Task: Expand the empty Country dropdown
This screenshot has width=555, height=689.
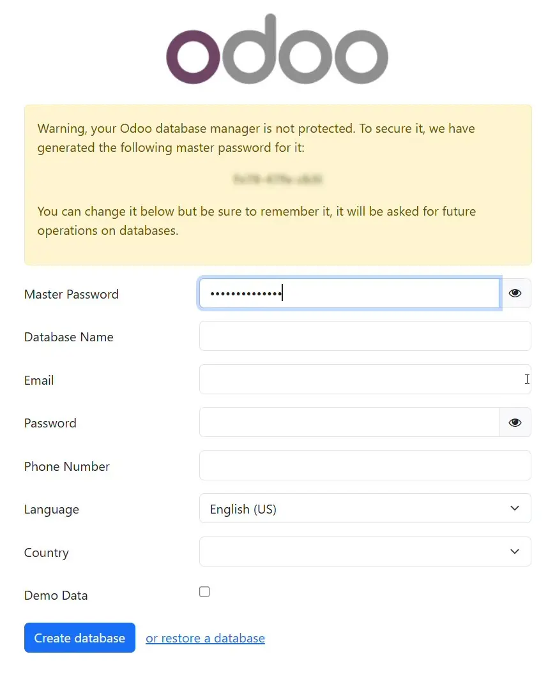Action: (x=365, y=552)
